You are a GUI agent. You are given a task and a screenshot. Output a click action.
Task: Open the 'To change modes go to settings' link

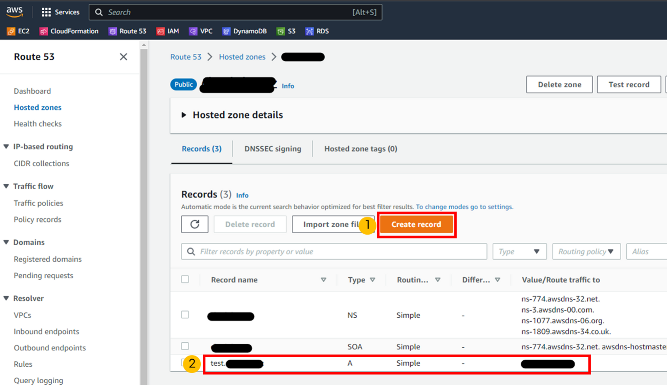coord(464,207)
